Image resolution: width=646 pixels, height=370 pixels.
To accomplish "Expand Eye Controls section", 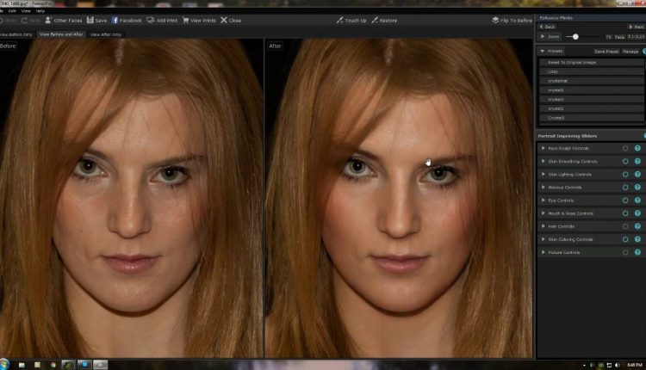I will click(x=543, y=200).
